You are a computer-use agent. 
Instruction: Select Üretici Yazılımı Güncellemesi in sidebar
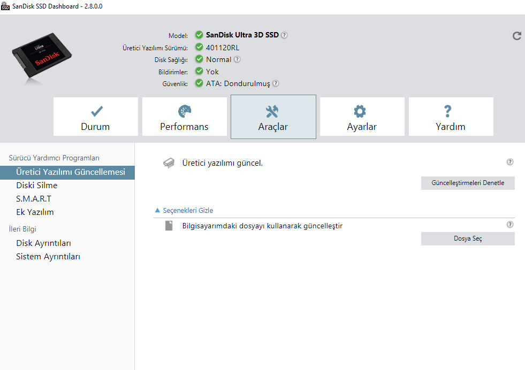point(67,172)
